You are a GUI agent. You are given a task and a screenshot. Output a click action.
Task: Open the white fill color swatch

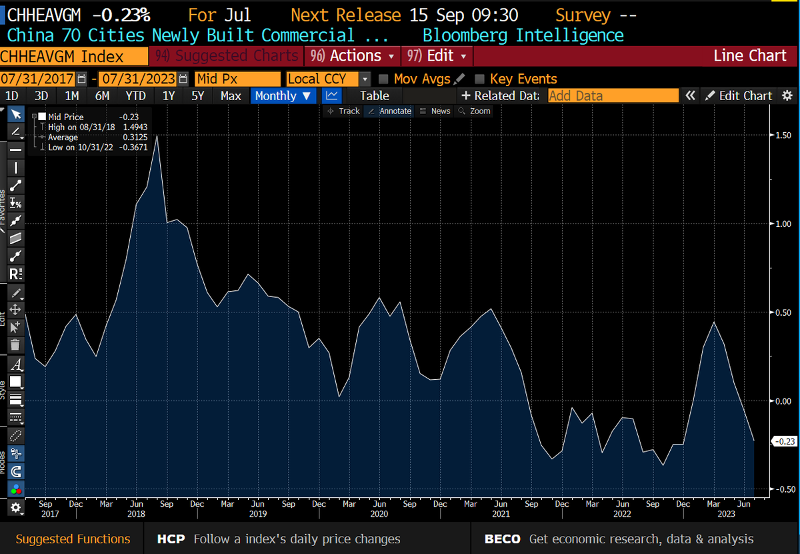pos(15,382)
